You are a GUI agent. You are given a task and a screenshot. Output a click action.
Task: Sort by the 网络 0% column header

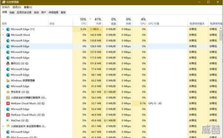coord(125,21)
